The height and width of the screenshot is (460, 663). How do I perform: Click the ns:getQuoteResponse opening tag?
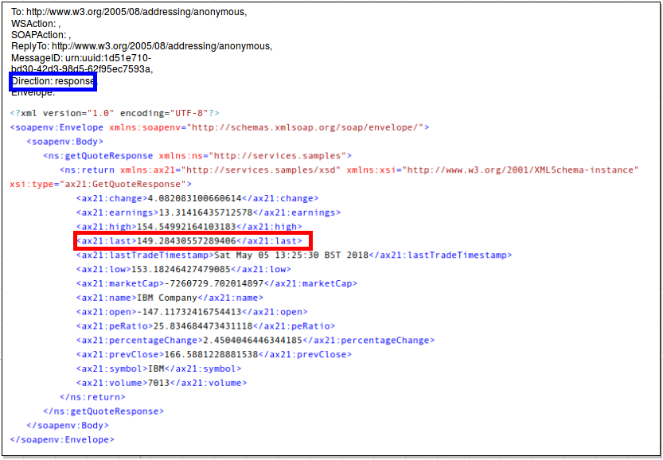coord(197,156)
